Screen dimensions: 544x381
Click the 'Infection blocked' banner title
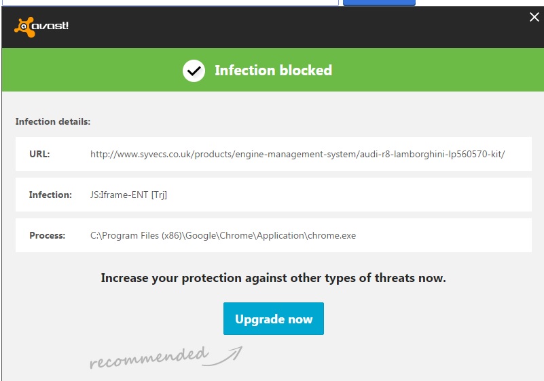(x=273, y=71)
